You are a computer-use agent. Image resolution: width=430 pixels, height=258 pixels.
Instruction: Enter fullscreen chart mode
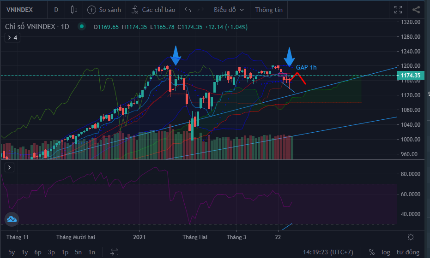[x=398, y=10]
